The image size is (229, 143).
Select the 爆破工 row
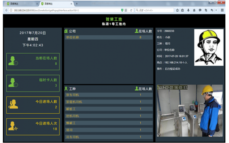[x=109, y=123]
